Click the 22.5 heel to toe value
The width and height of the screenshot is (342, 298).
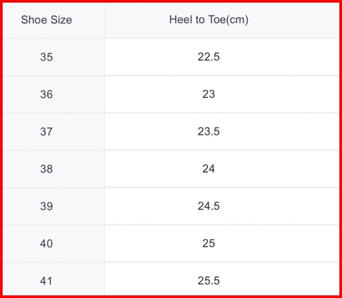208,57
